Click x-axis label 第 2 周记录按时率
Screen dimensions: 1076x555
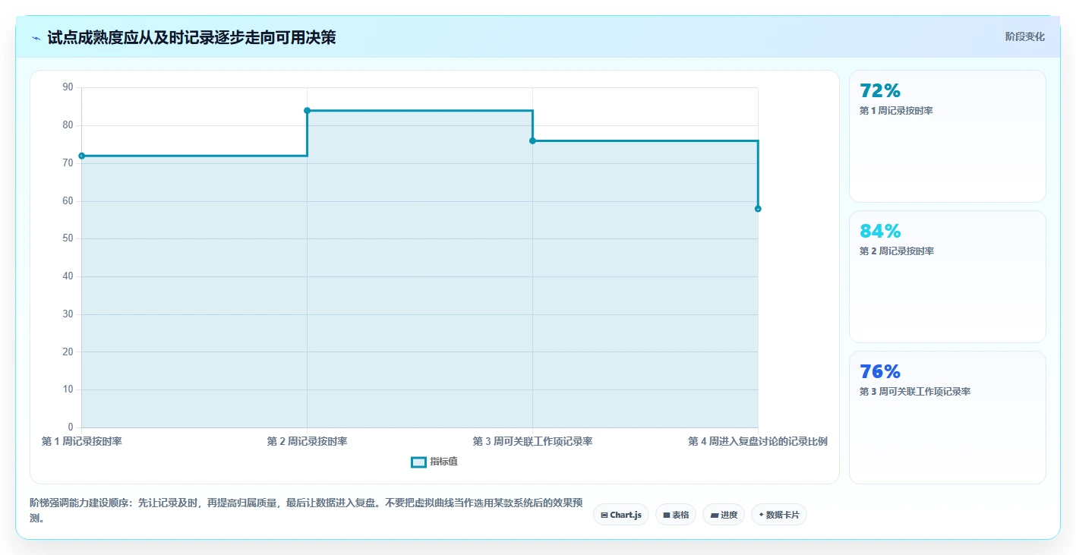[x=307, y=441]
